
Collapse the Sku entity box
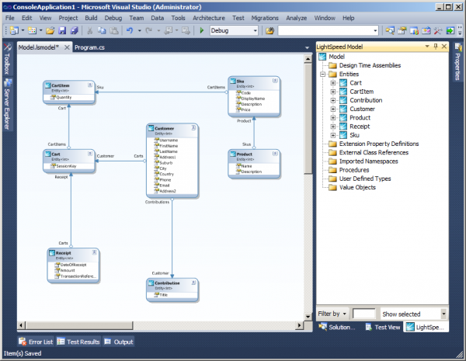275,81
